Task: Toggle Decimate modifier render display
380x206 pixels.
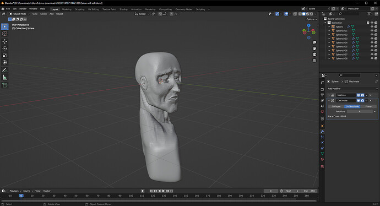Action: click(x=362, y=101)
